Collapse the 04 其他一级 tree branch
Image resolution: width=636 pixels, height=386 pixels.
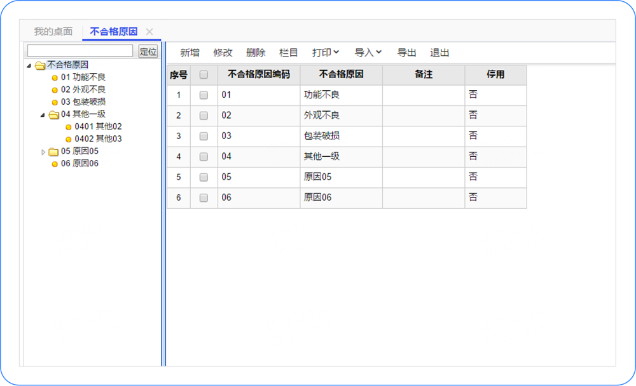(43, 115)
